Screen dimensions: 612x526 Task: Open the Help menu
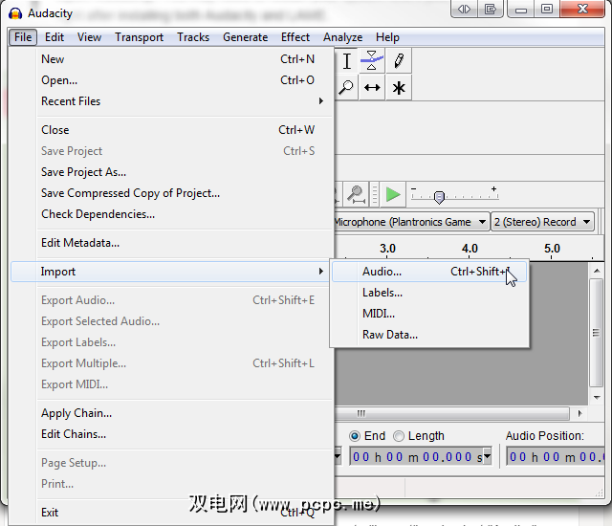[387, 37]
